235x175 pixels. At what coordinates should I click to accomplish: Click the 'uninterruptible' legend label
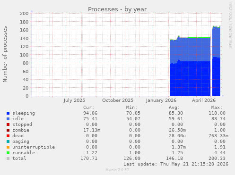[34, 147]
